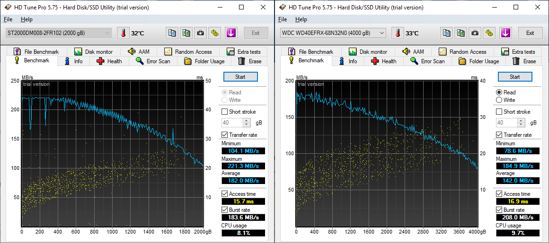The image size is (549, 243).
Task: Switch to Error Scan tab in left window
Action: tap(153, 61)
